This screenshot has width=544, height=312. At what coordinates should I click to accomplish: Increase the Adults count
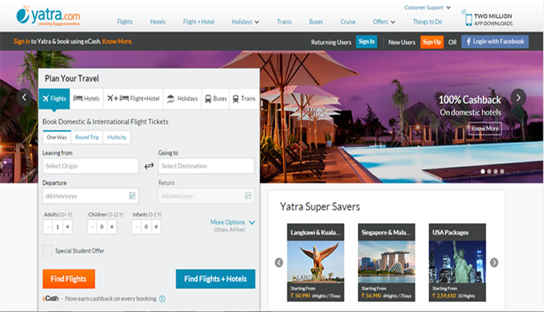tap(68, 227)
